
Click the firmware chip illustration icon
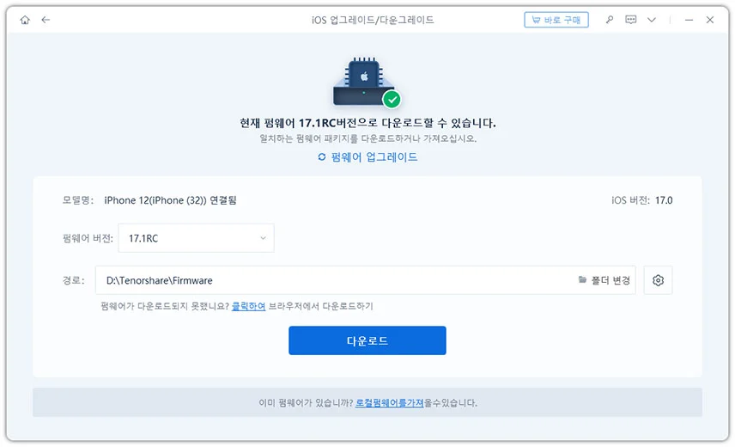(x=364, y=81)
